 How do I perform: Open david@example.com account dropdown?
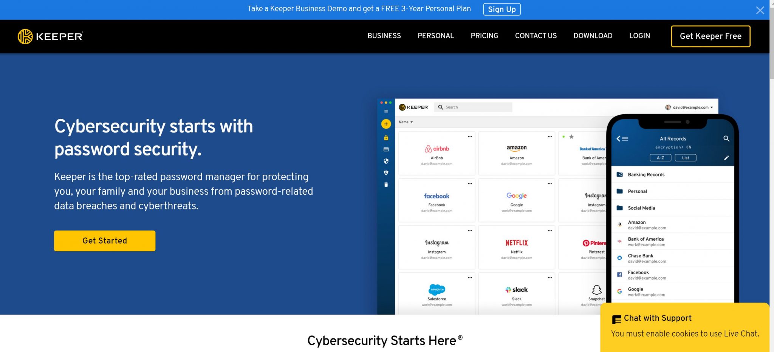coord(689,107)
